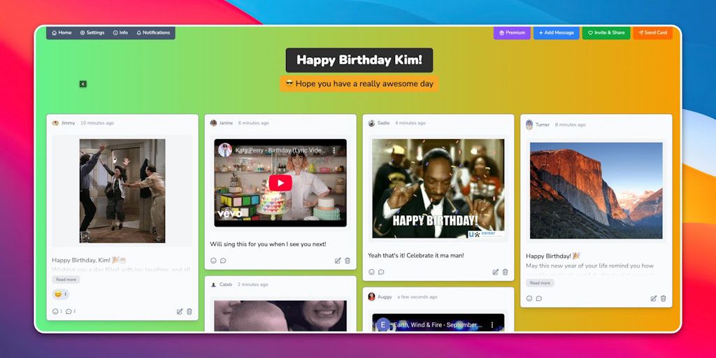Click the 10 minutes ago timestamp on Jimmy's card
Screen dimensions: 716x358
97,123
